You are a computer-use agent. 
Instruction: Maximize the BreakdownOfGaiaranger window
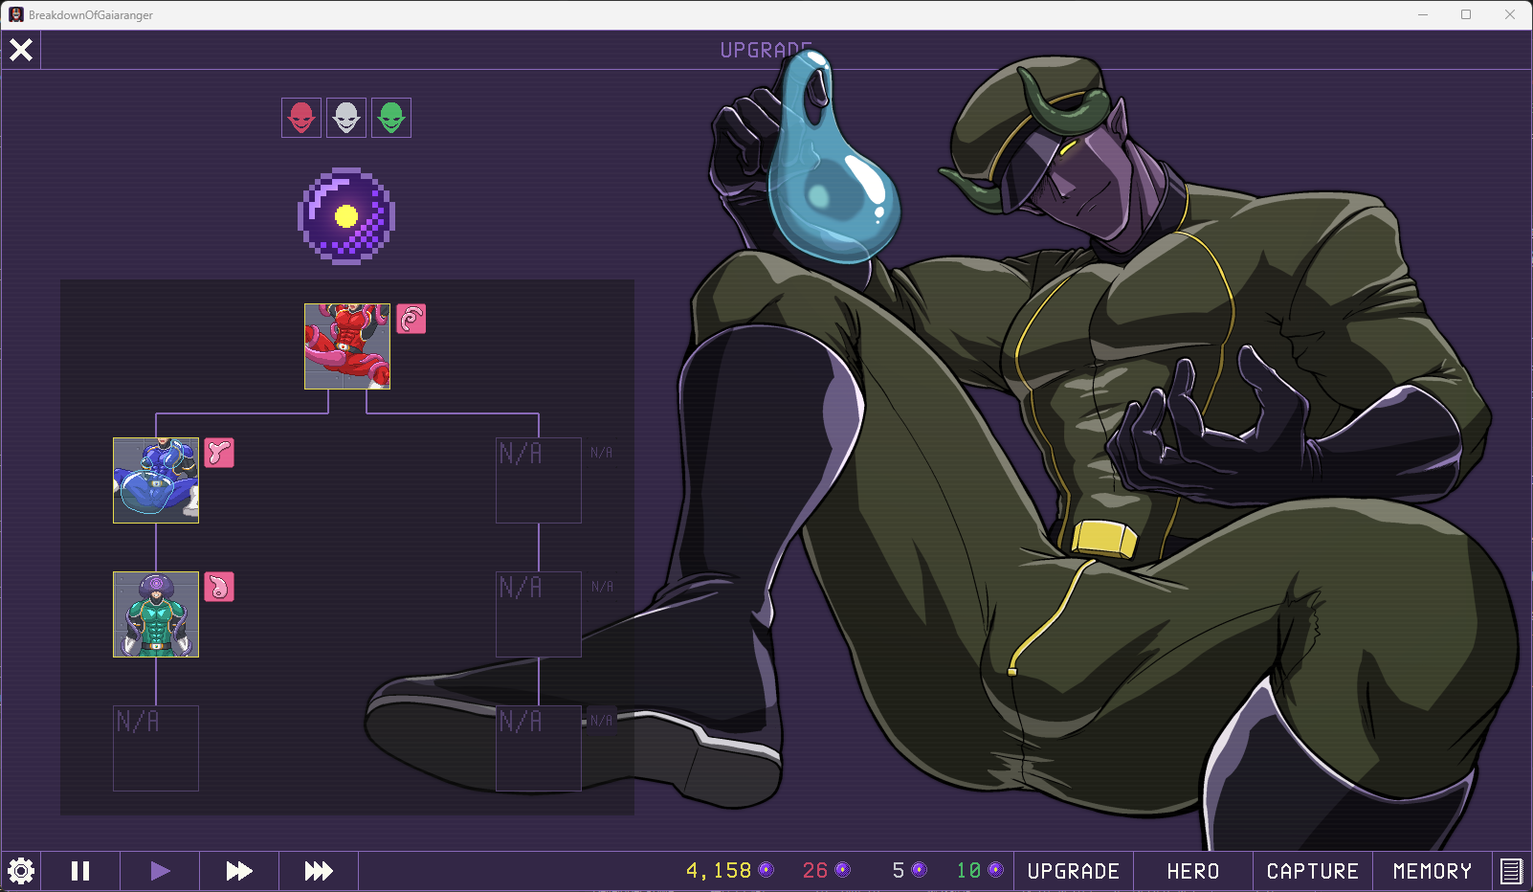[x=1466, y=14]
